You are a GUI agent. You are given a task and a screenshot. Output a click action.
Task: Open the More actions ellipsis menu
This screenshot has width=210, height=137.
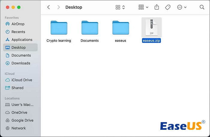pyautogui.click(x=182, y=7)
